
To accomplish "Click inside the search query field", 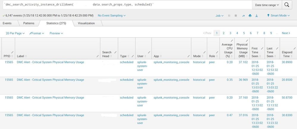I will [125, 5].
